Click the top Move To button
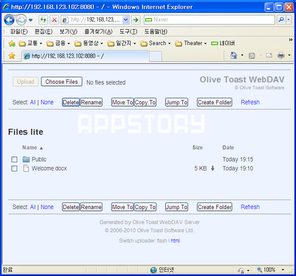296x276 pixels. [123, 102]
